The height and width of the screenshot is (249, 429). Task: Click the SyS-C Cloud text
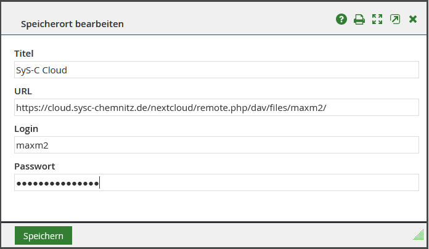point(41,70)
